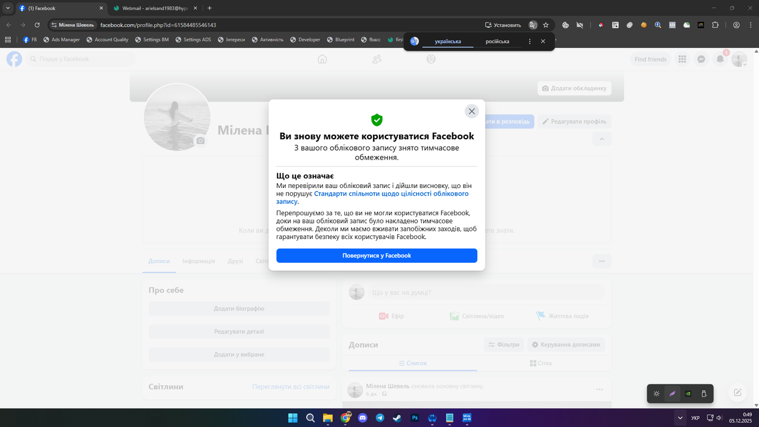The image size is (759, 427).
Task: Open a new browser tab
Action: [209, 8]
